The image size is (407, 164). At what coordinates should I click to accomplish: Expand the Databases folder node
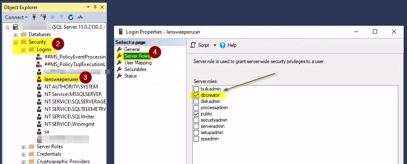point(15,34)
